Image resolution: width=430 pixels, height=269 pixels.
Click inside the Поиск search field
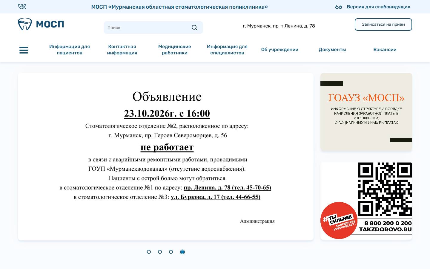(153, 27)
